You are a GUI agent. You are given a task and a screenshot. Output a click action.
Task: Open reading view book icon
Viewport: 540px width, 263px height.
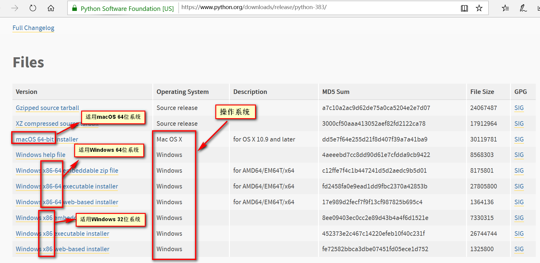[464, 8]
